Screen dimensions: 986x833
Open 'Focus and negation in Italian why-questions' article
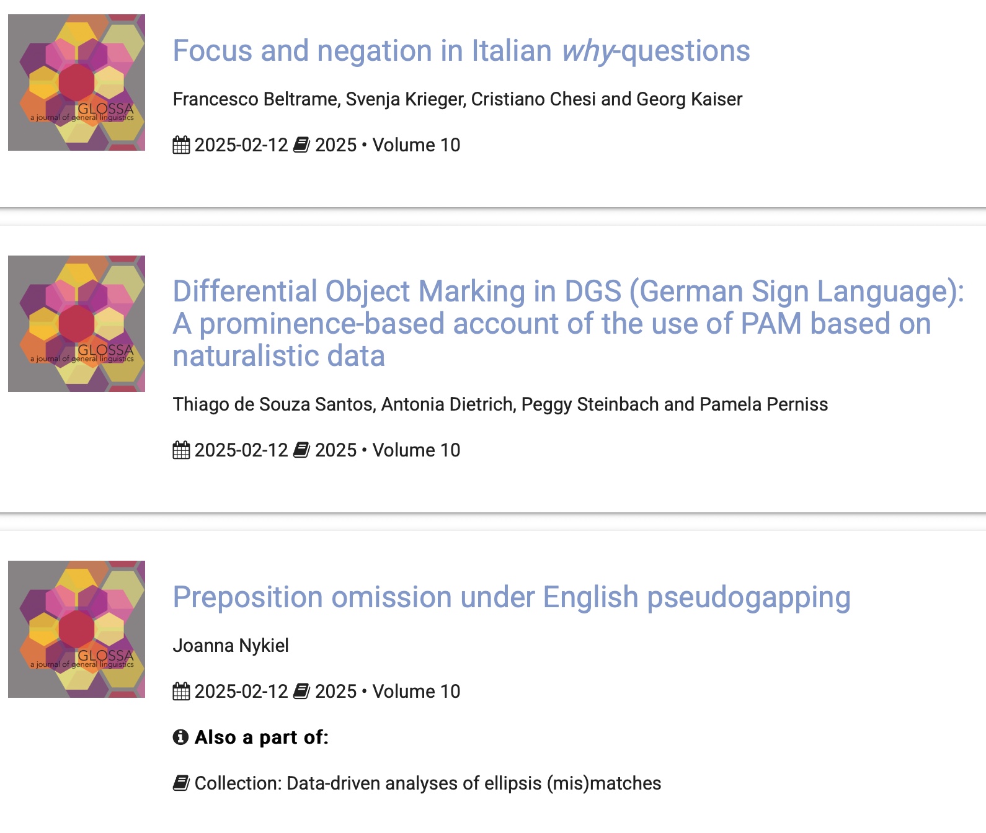tap(461, 51)
